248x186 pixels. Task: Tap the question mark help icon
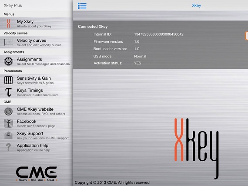click(x=9, y=147)
